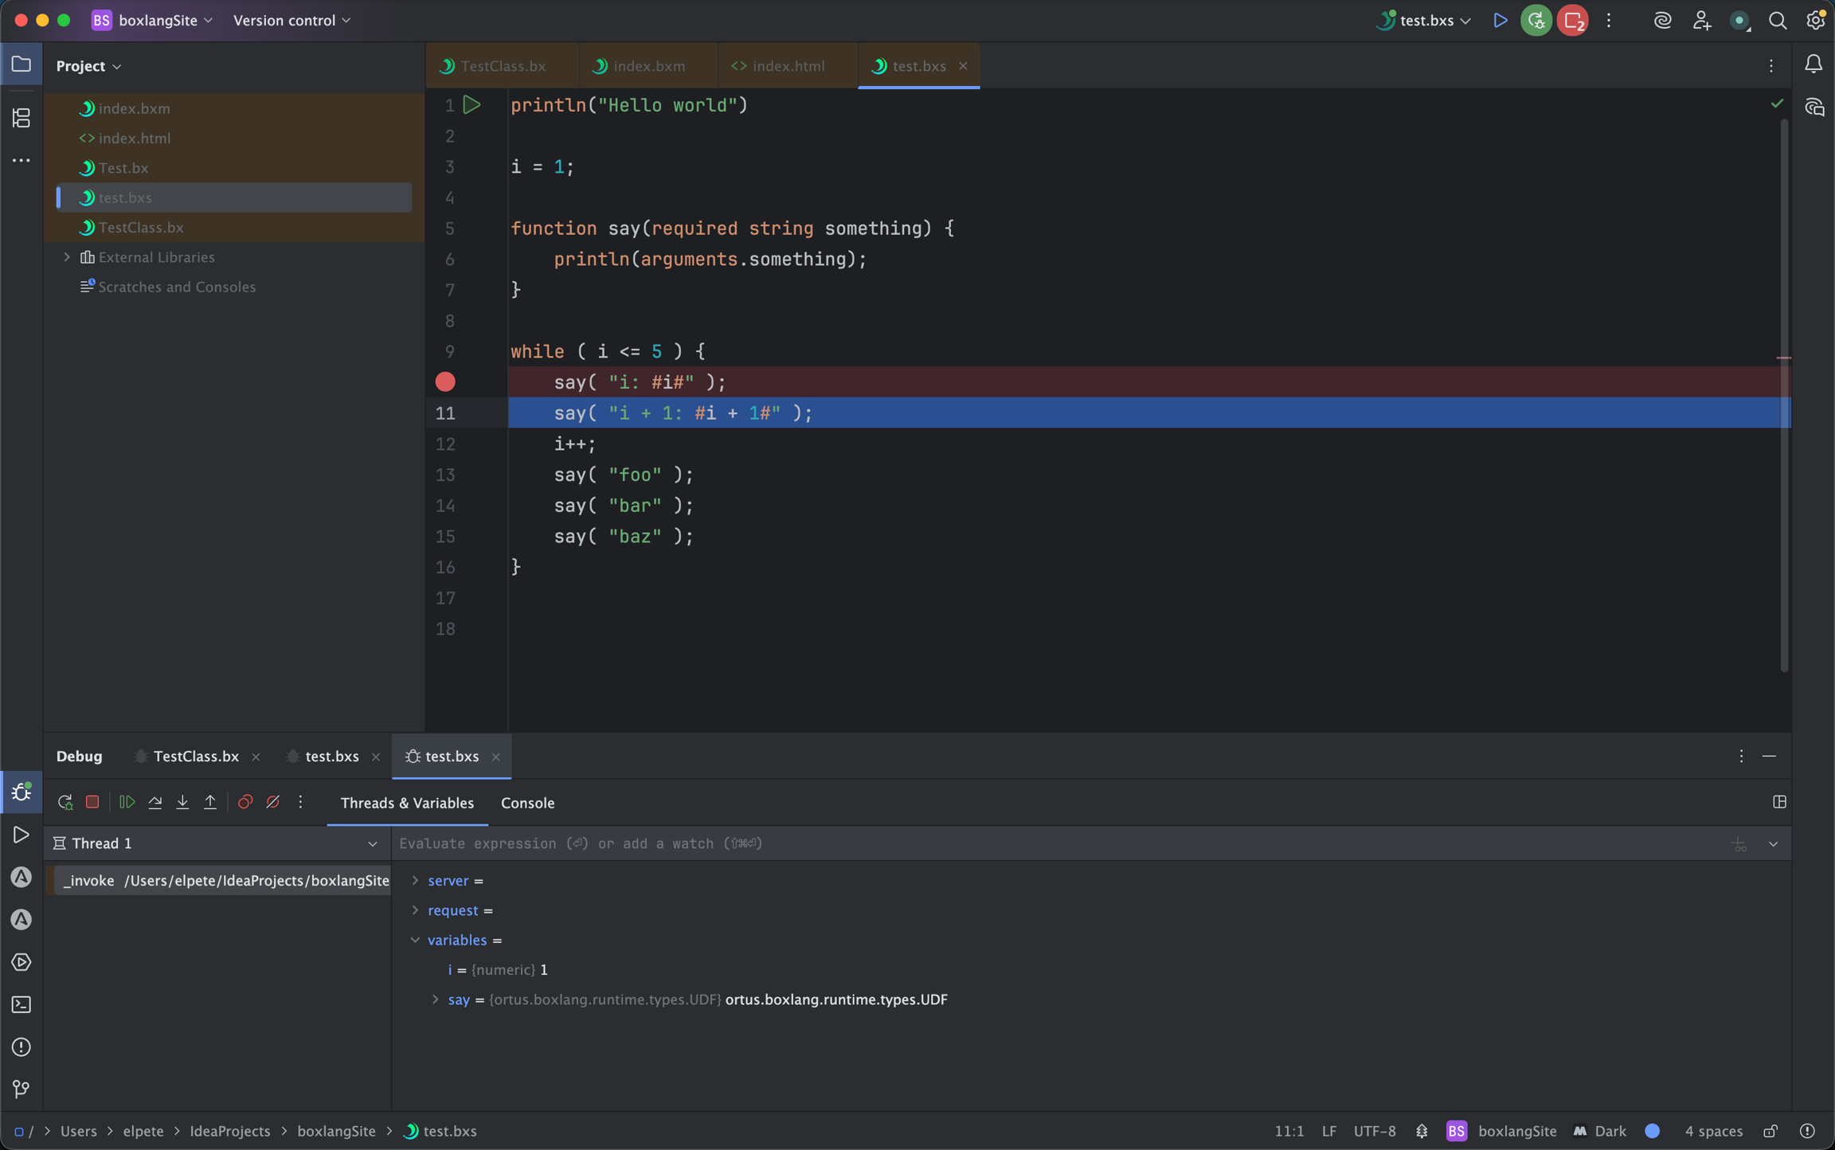Toggle Mute Breakpoints in debug toolbar
This screenshot has height=1150, width=1835.
(x=273, y=802)
